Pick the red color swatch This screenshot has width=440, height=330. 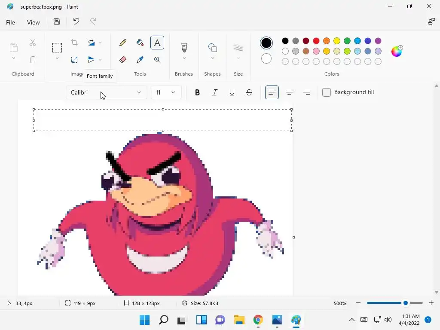316,41
